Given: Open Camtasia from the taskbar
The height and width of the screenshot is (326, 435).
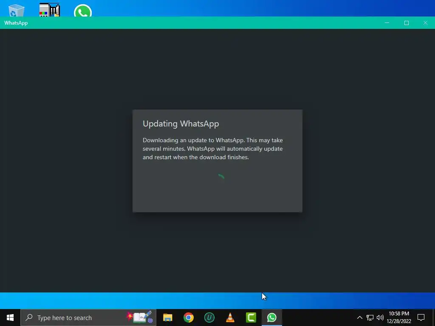Looking at the screenshot, I should (x=251, y=318).
